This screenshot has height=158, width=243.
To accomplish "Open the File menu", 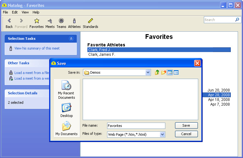I will pyautogui.click(x=5, y=12).
